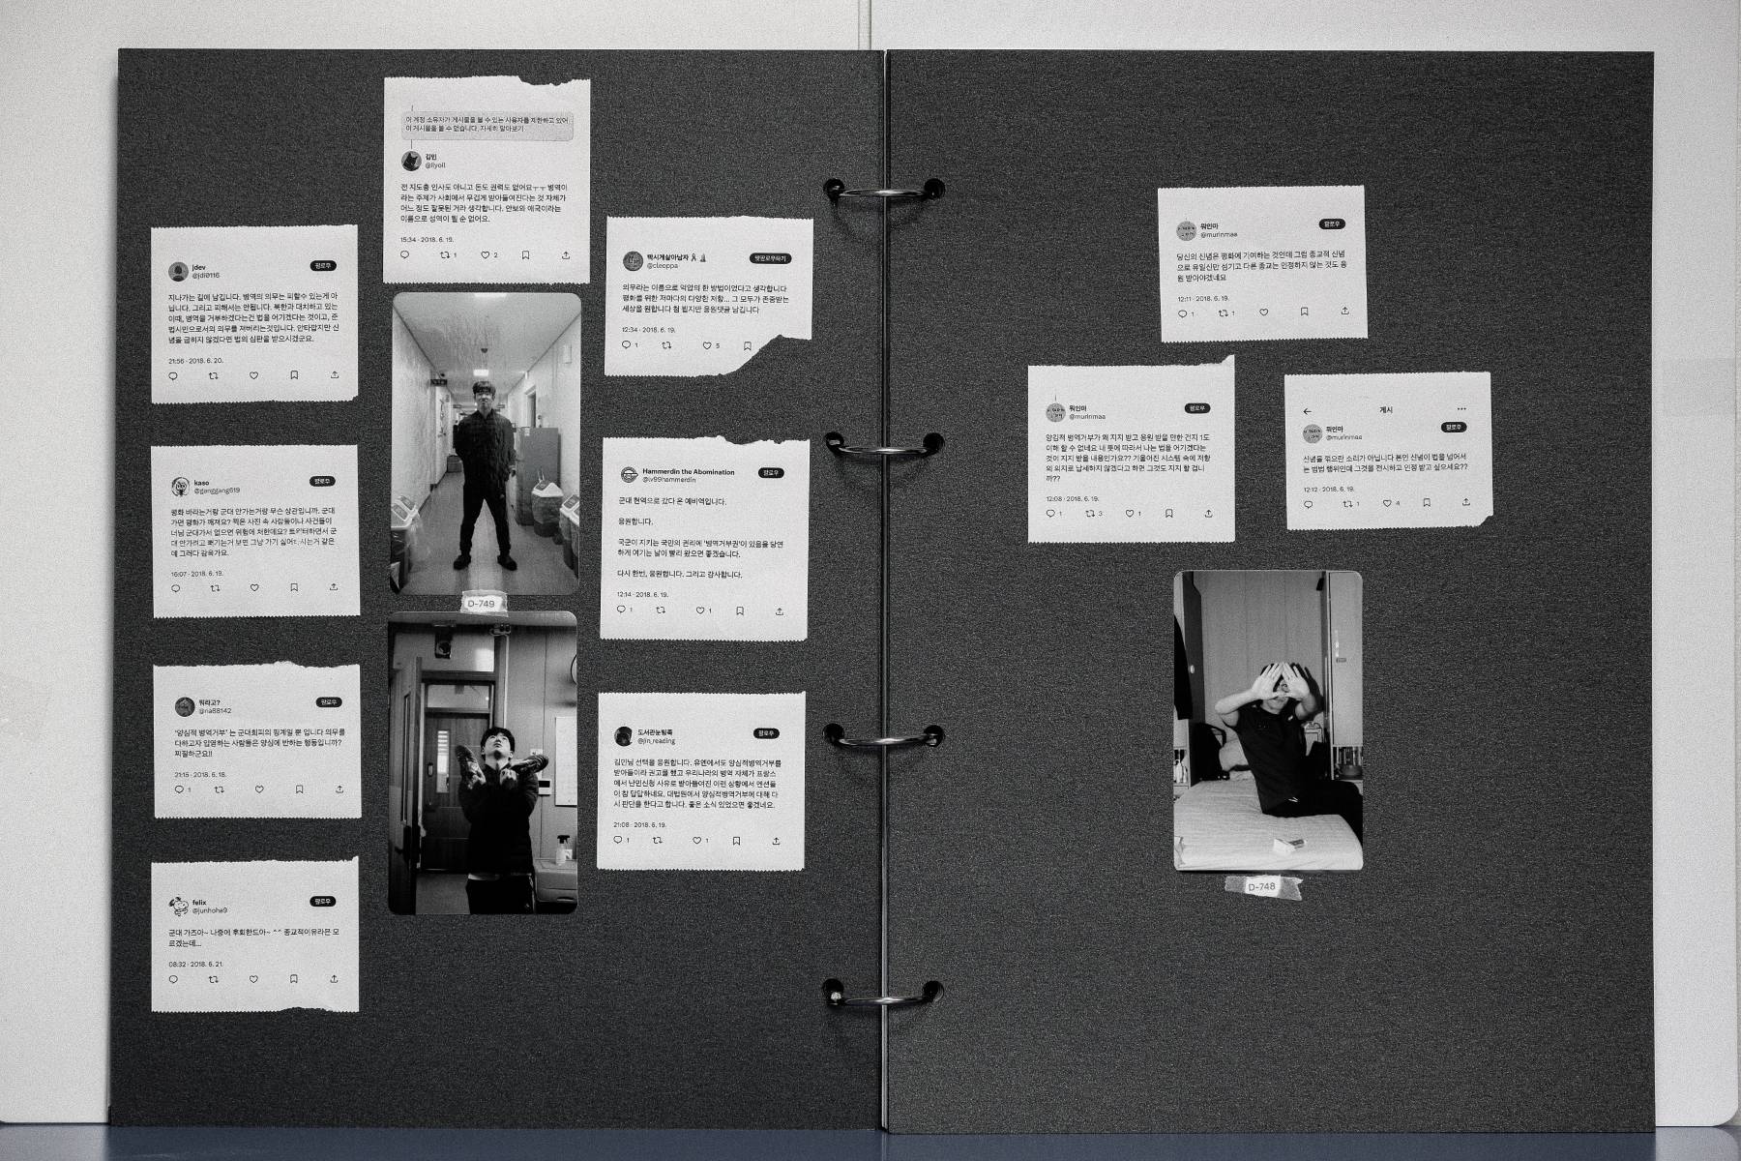Bookmark the 김민 post dated 15:34
The height and width of the screenshot is (1161, 1741).
point(525,255)
